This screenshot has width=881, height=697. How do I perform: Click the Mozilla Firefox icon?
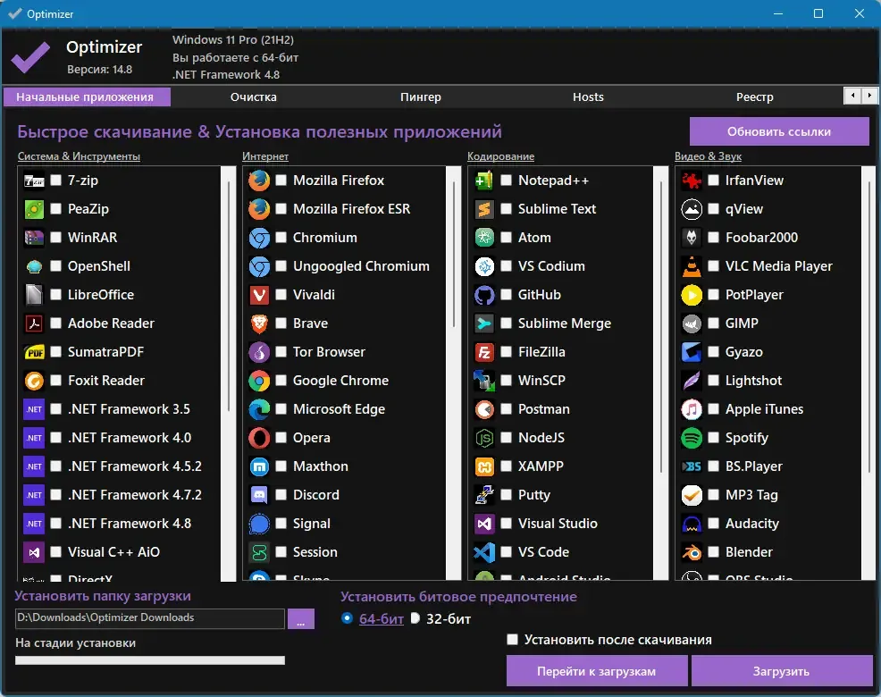pos(259,181)
